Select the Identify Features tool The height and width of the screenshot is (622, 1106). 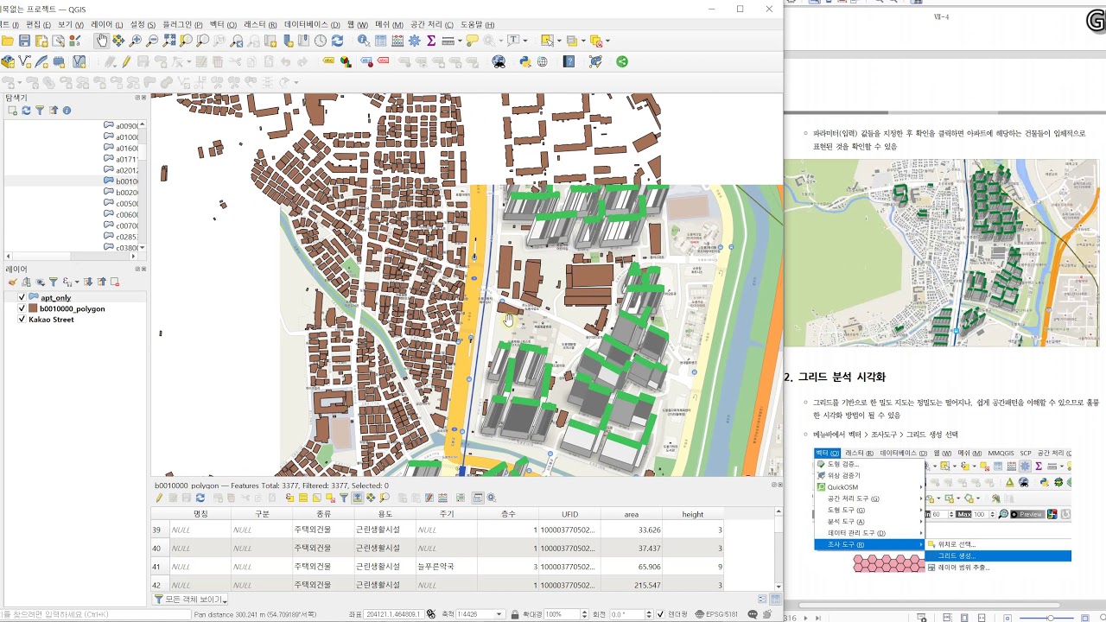364,41
